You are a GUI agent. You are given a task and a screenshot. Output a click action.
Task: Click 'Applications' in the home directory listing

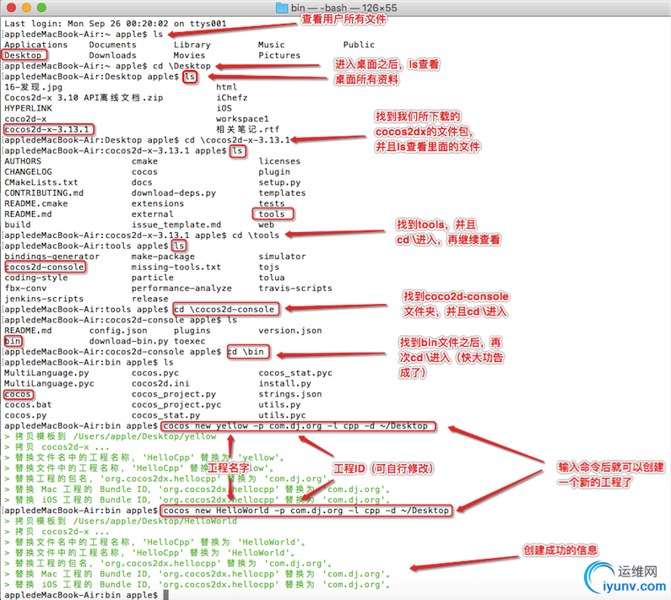point(36,45)
